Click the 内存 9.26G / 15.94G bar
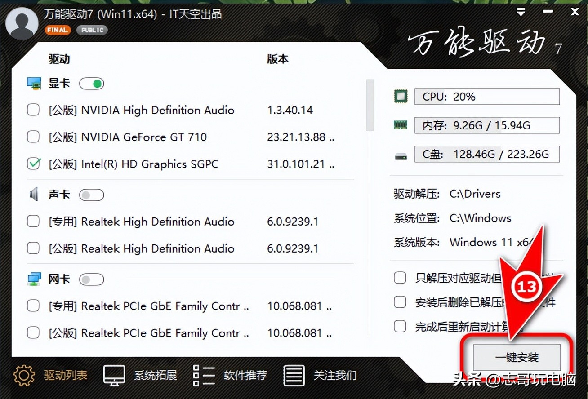The image size is (588, 399). point(487,125)
